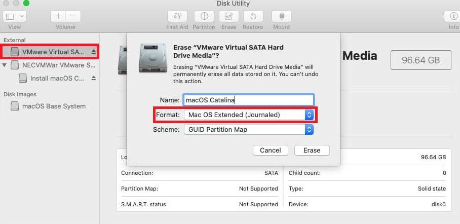Viewport: 460px width, 224px height.
Task: Collapse the NECVMWar VMware disk tree
Action: point(5,65)
